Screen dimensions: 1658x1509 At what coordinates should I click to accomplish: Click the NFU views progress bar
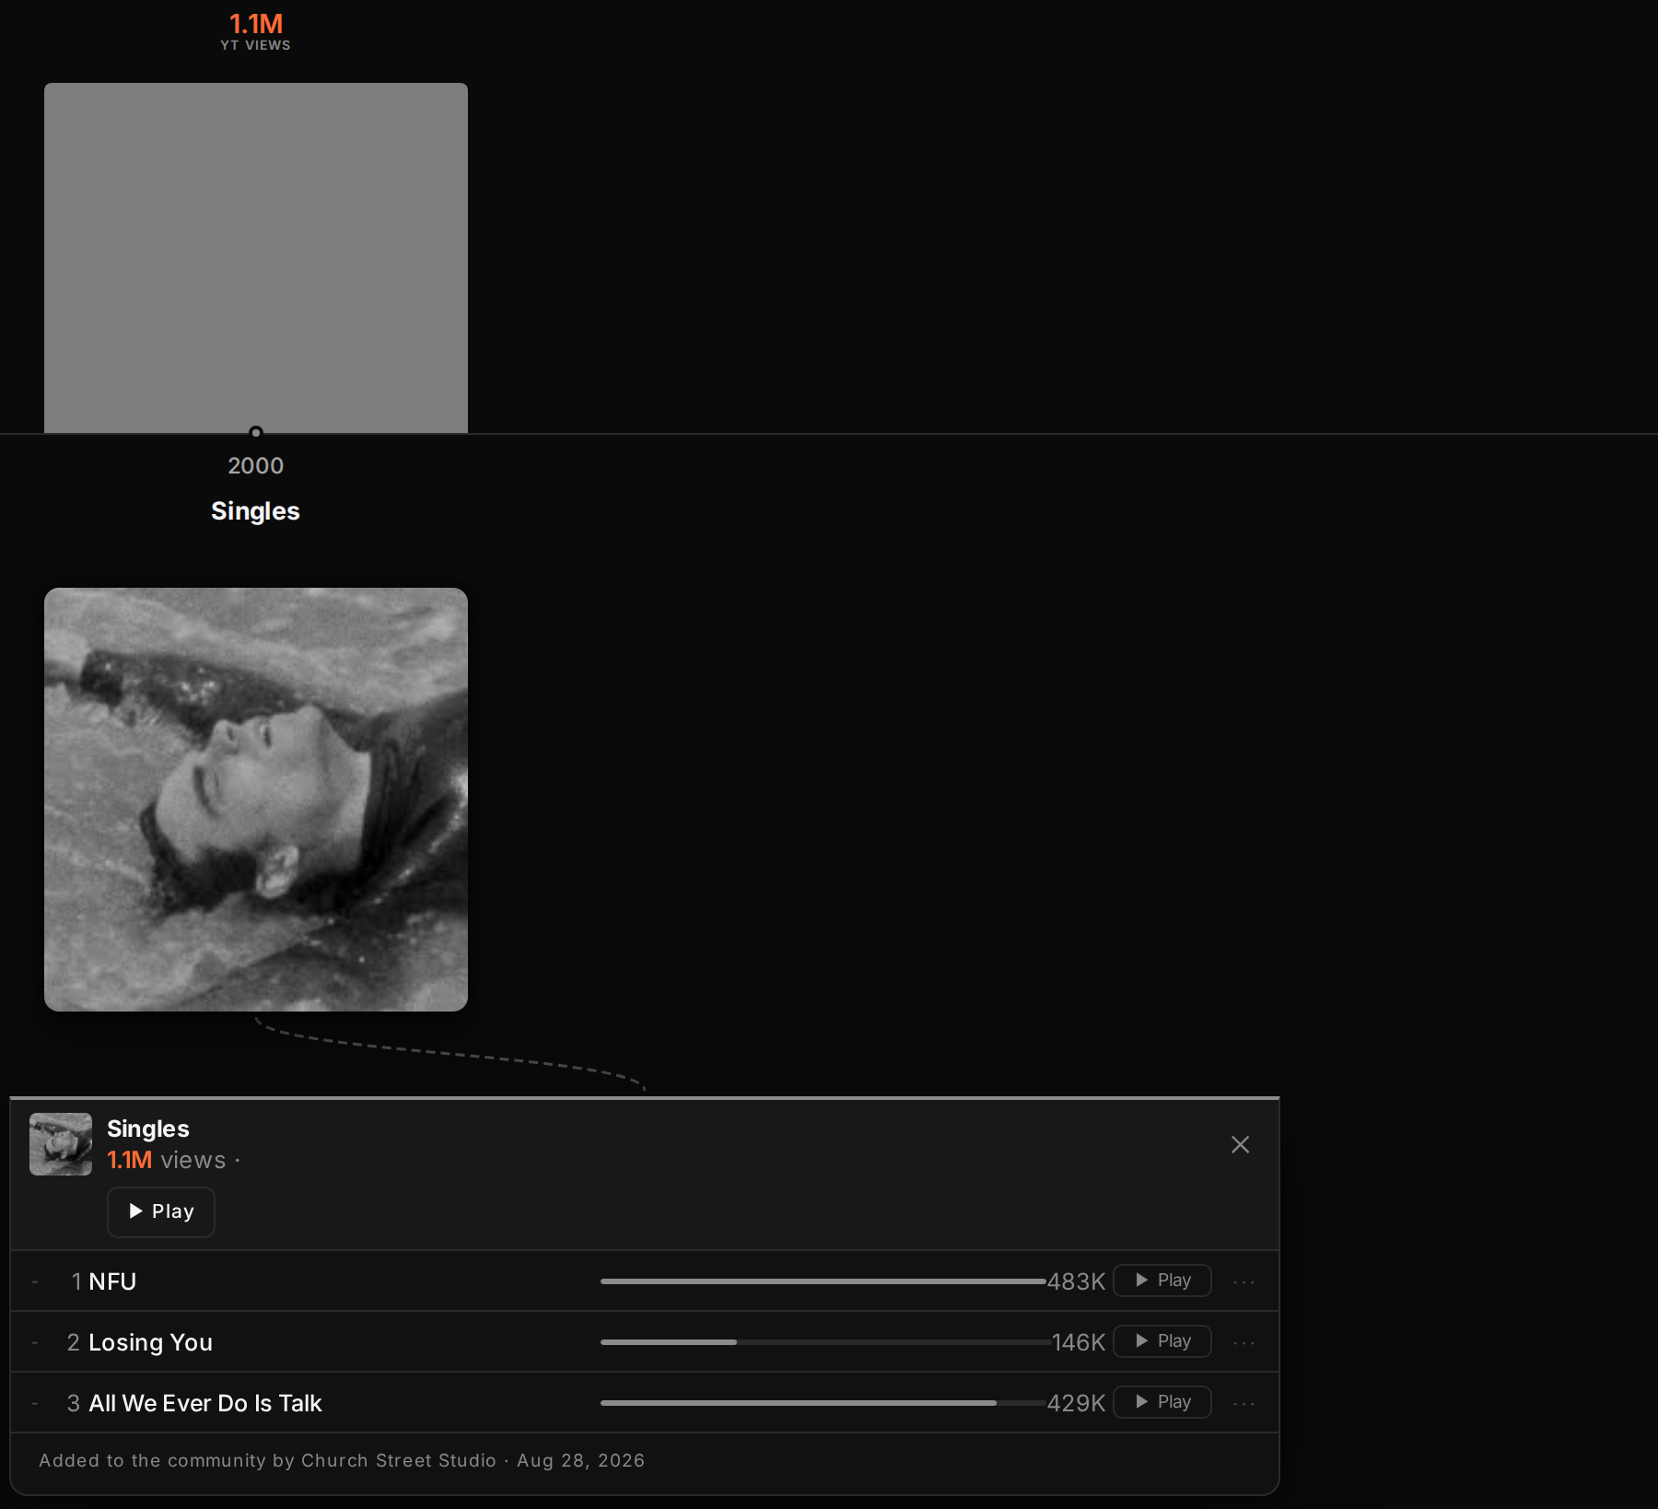pyautogui.click(x=823, y=1281)
